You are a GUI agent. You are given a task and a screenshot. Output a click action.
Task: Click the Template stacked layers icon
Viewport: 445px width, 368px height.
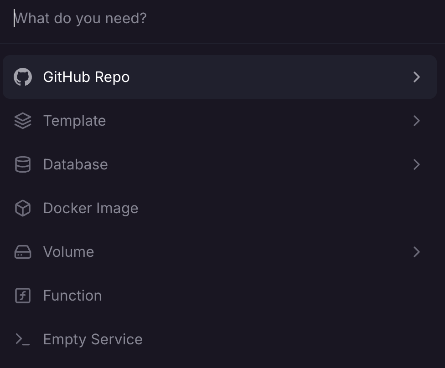coord(23,121)
